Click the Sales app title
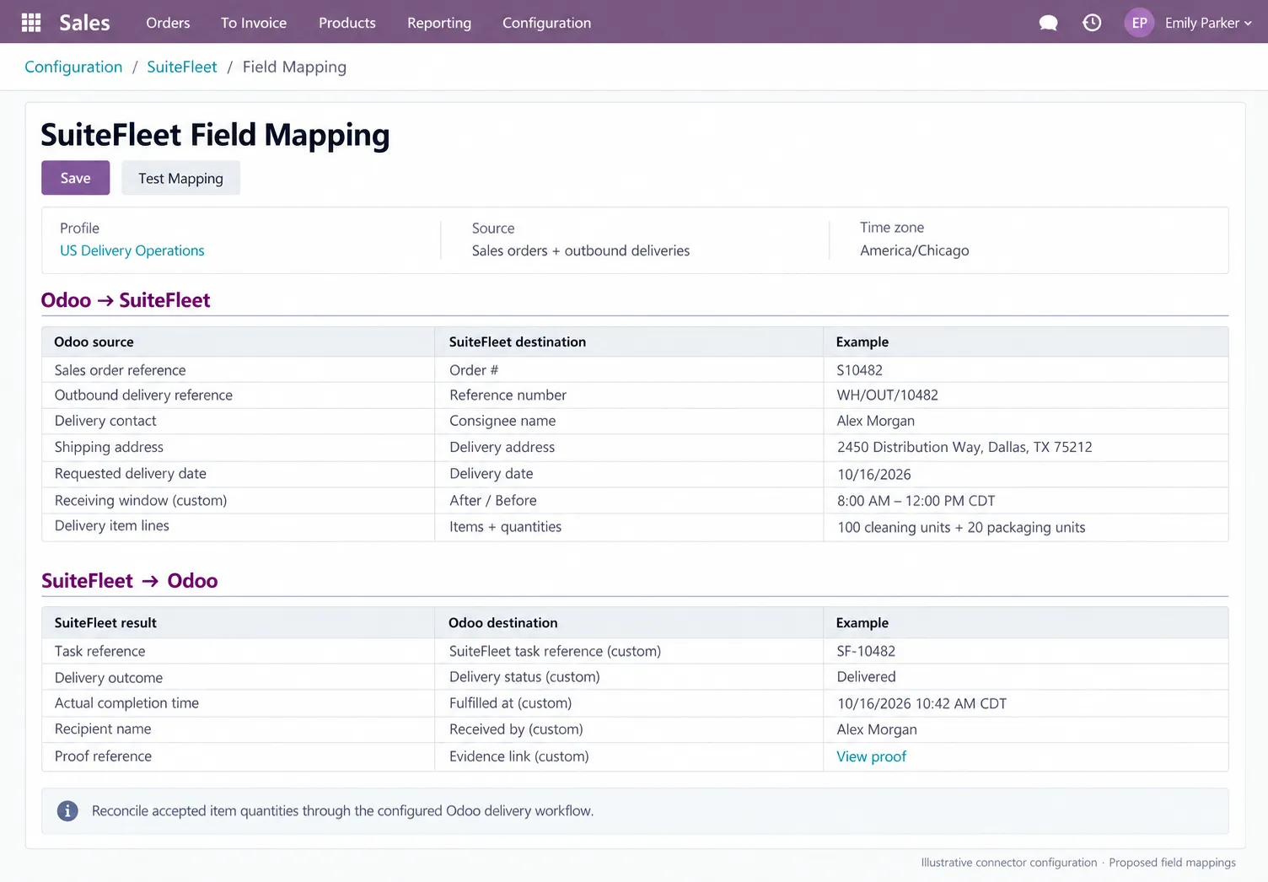This screenshot has height=882, width=1268. click(84, 23)
